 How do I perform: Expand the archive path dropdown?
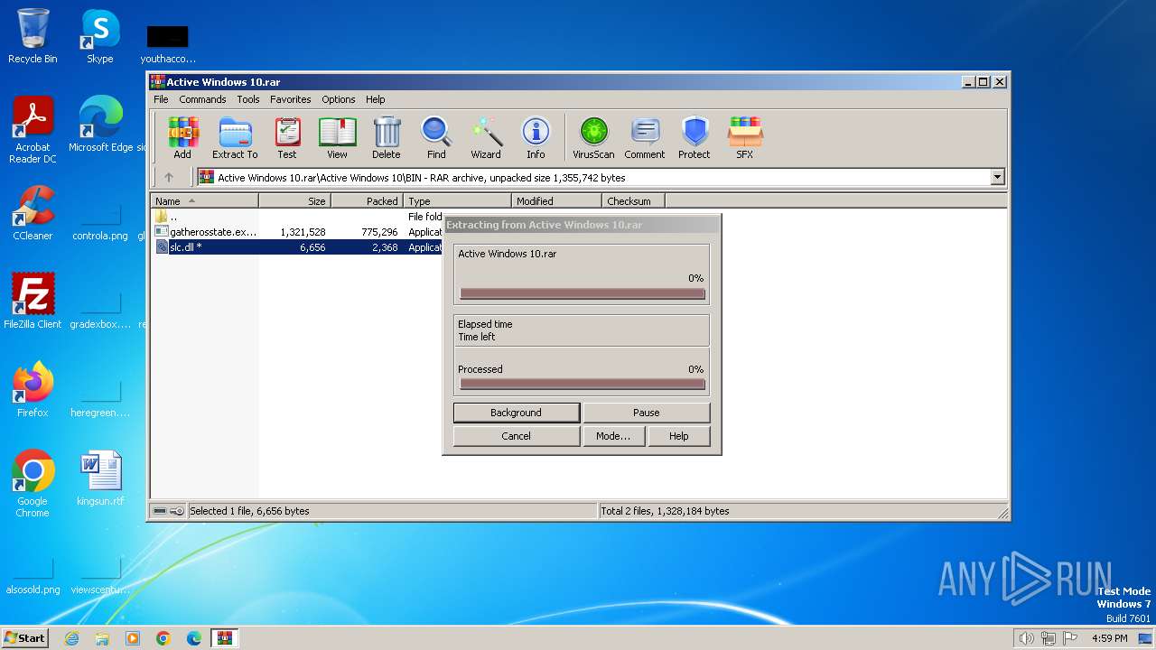pyautogui.click(x=997, y=178)
